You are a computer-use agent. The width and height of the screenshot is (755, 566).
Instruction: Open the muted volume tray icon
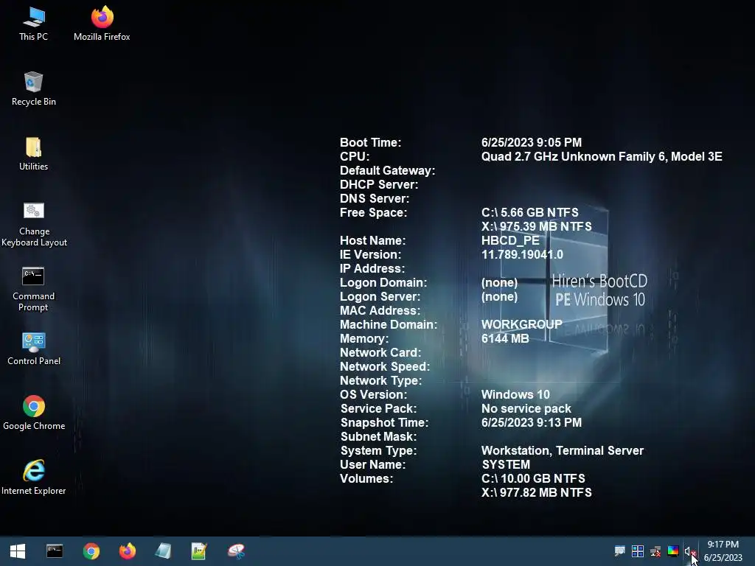690,551
